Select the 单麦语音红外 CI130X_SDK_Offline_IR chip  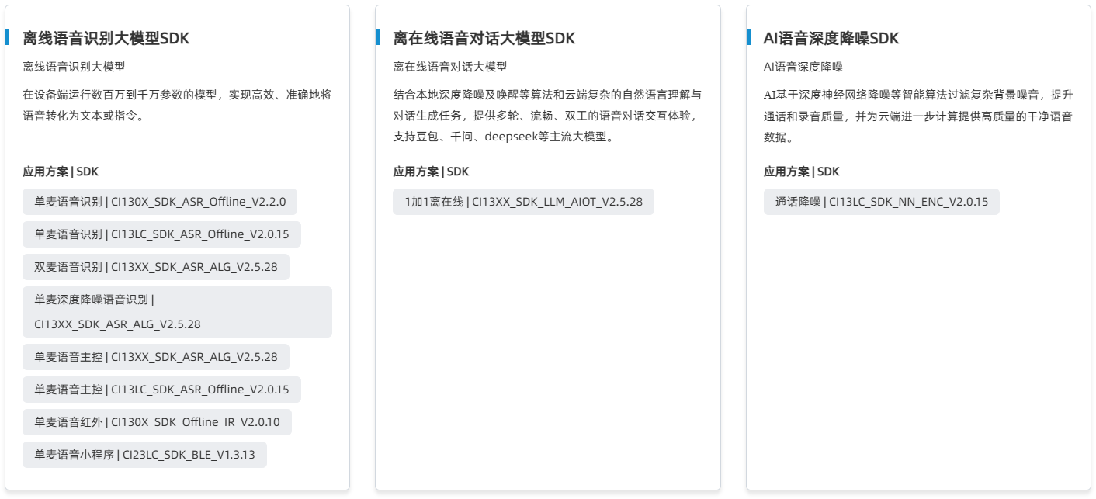tap(157, 422)
